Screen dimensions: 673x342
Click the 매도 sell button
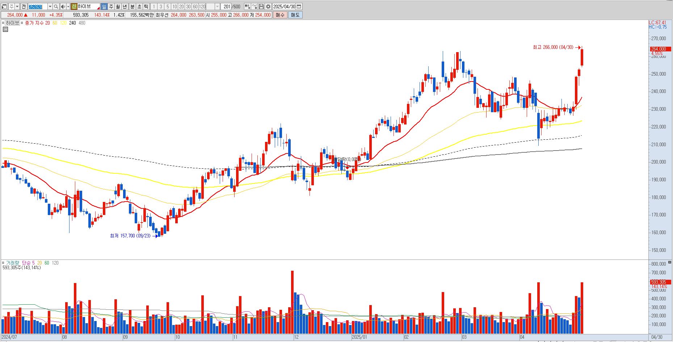295,15
